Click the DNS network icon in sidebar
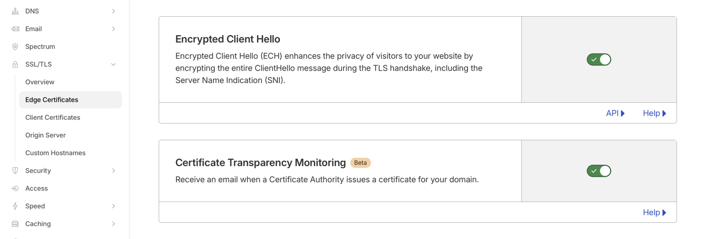Screen dimensions: 703x239 (x=15, y=11)
